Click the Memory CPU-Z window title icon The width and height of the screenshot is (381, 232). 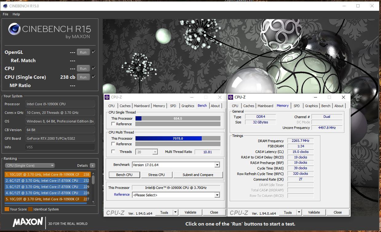[x=231, y=97]
